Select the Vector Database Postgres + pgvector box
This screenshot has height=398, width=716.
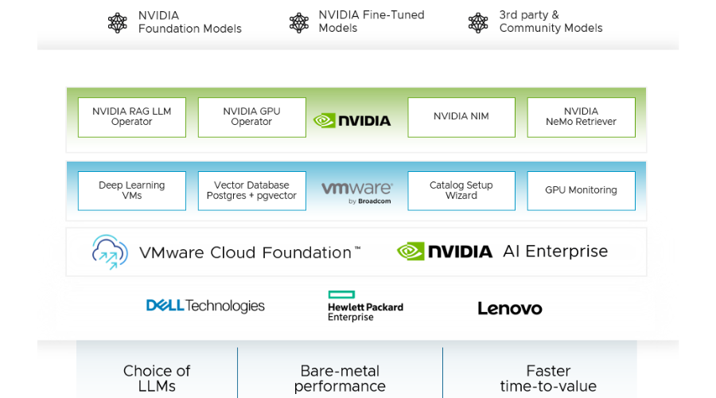[252, 190]
